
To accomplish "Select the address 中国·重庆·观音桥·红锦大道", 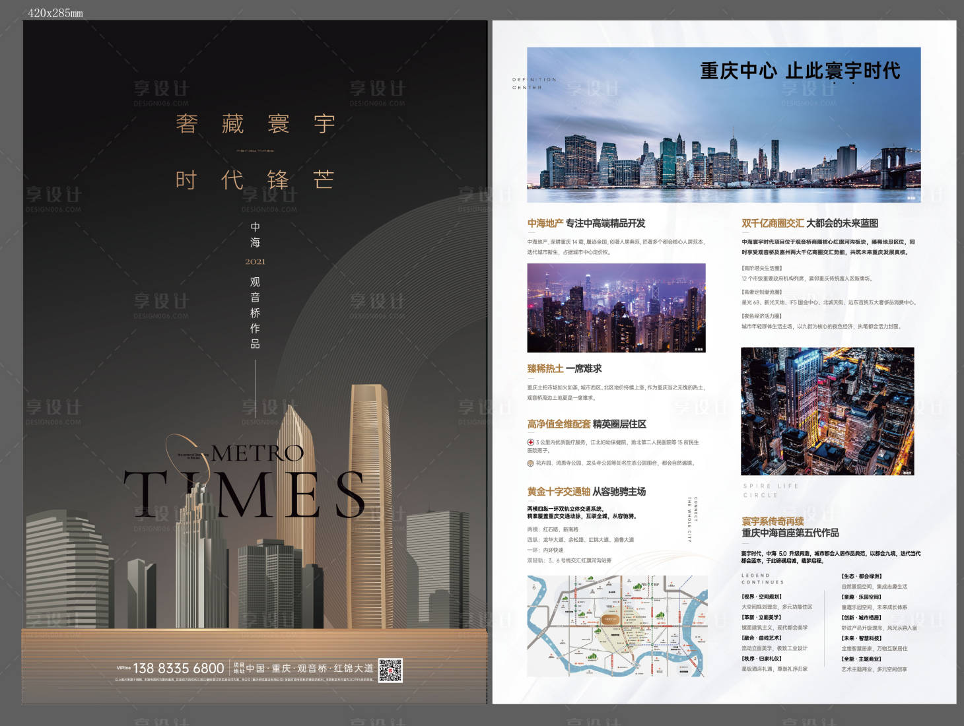I will tap(310, 669).
